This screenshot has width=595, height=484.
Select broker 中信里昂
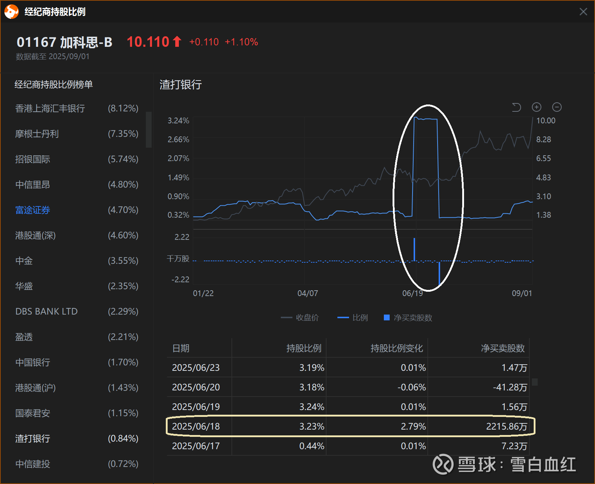pyautogui.click(x=77, y=185)
